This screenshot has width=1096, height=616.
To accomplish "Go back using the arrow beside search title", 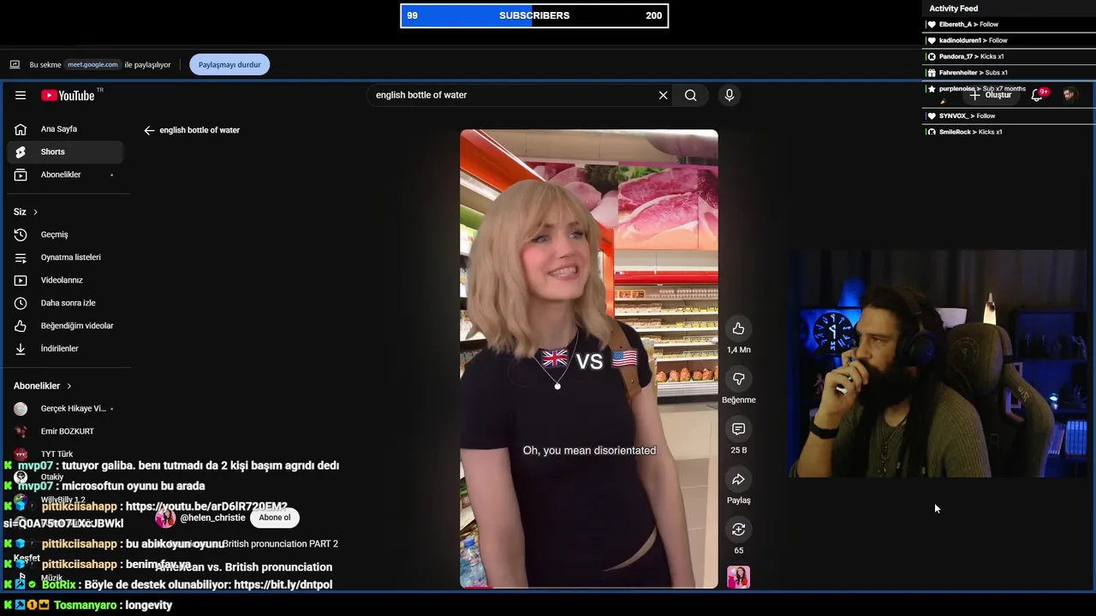I will tap(149, 130).
